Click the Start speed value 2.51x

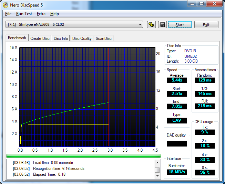point(177,94)
